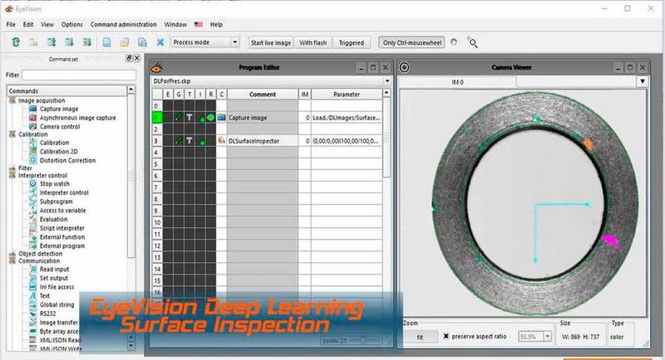Select Evaluation command
This screenshot has height=360, width=665.
click(53, 219)
